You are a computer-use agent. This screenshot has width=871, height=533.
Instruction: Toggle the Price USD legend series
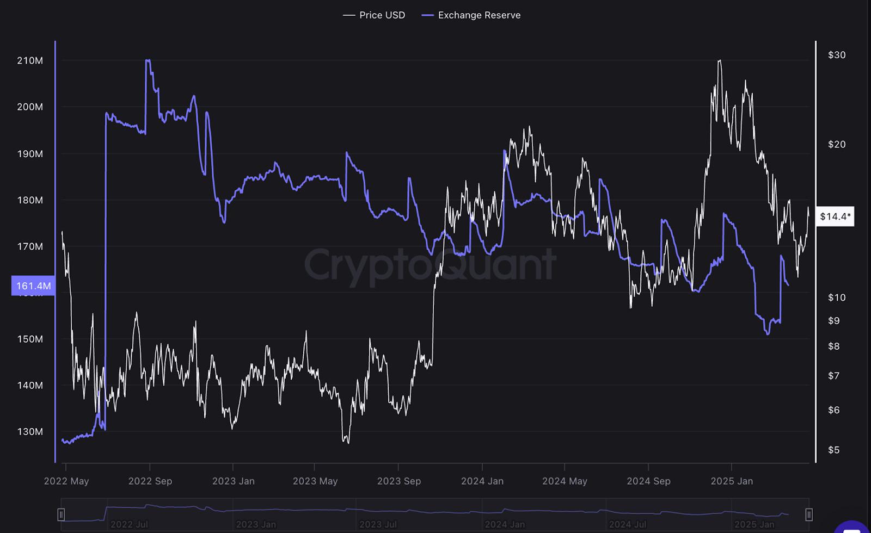point(374,15)
